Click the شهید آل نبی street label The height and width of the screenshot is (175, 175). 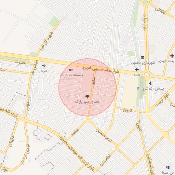pos(47,41)
